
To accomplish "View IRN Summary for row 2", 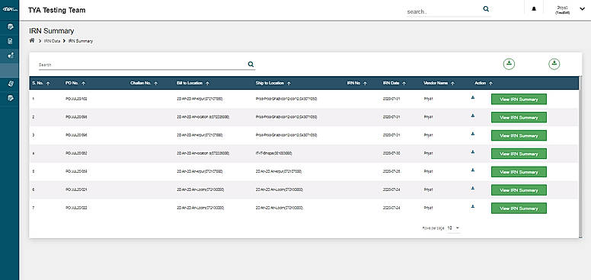I will coord(519,117).
